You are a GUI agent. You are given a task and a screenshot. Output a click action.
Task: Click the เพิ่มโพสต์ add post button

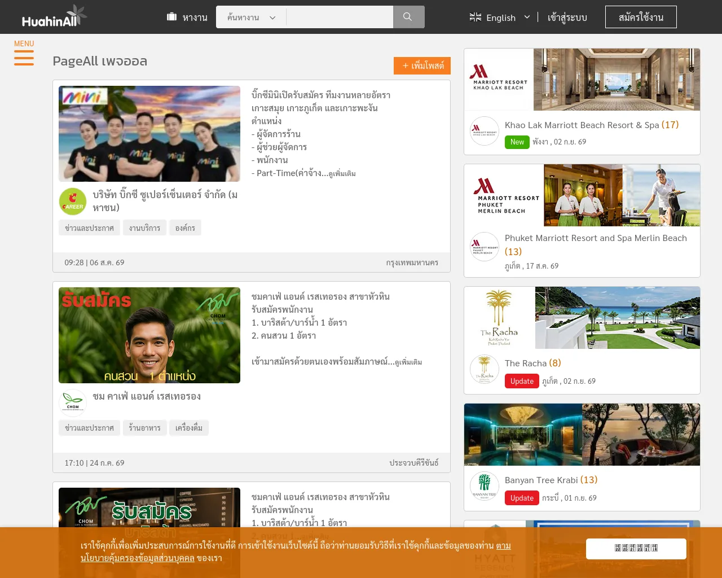pyautogui.click(x=422, y=65)
